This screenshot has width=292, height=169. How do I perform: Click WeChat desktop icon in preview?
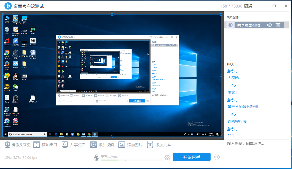click(x=16, y=87)
